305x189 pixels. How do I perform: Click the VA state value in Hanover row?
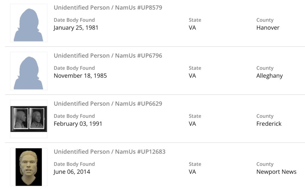[x=192, y=28]
